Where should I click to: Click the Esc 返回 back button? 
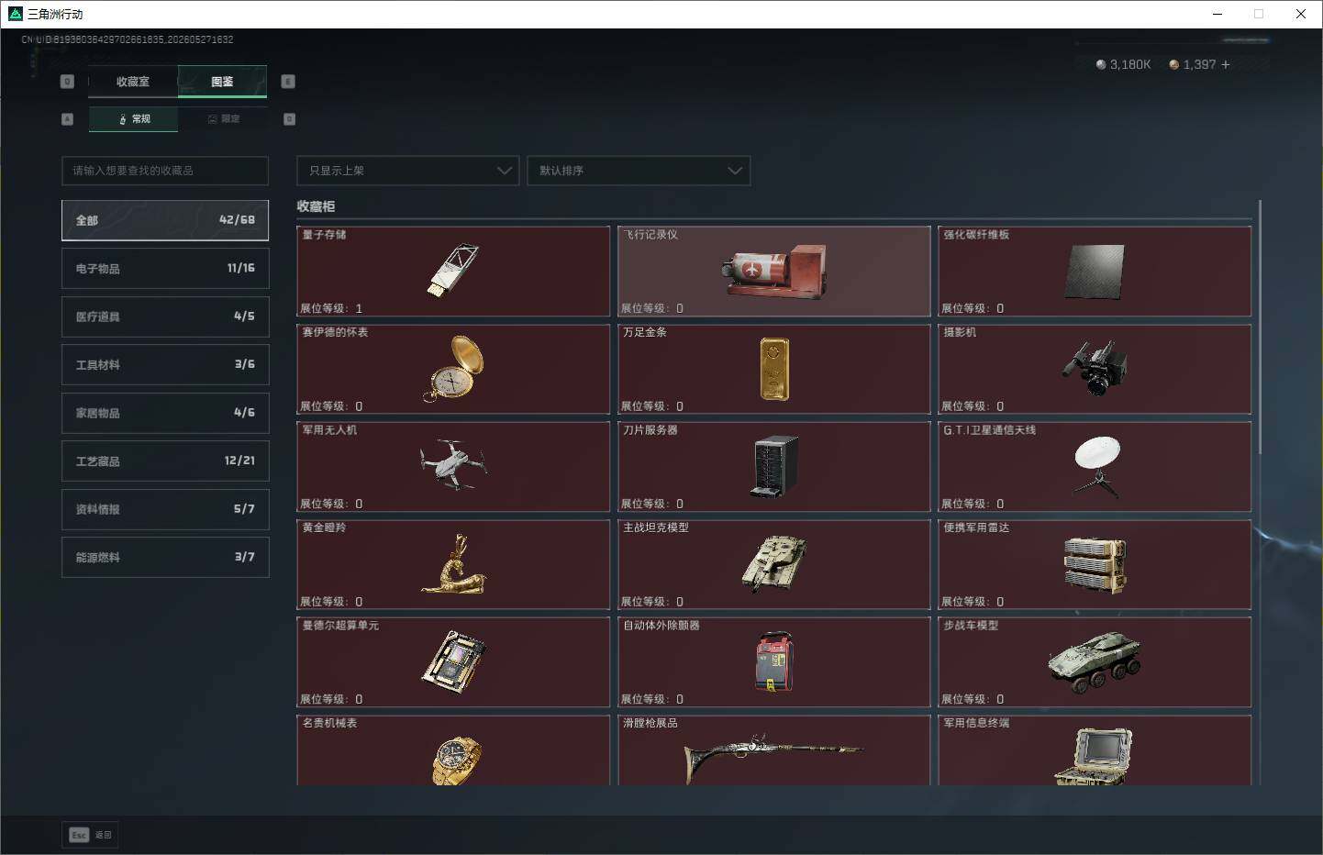coord(90,835)
